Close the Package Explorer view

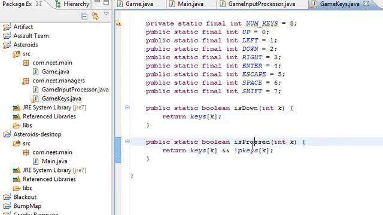click(x=38, y=4)
